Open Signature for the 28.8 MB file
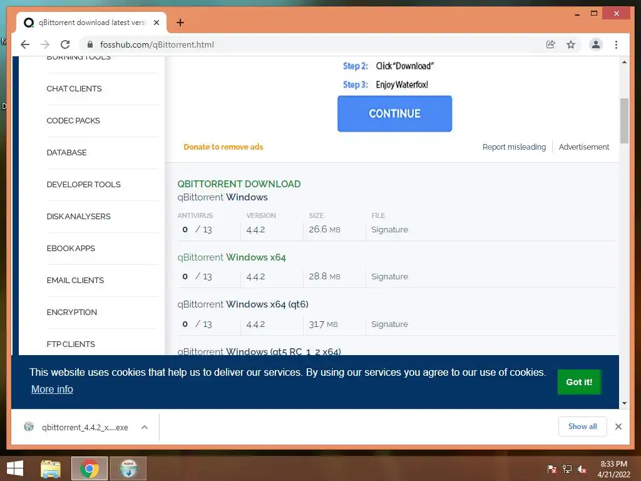Image resolution: width=641 pixels, height=481 pixels. (x=389, y=276)
